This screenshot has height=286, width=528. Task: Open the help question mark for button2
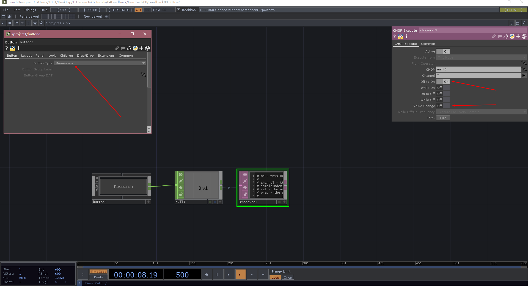[7, 48]
